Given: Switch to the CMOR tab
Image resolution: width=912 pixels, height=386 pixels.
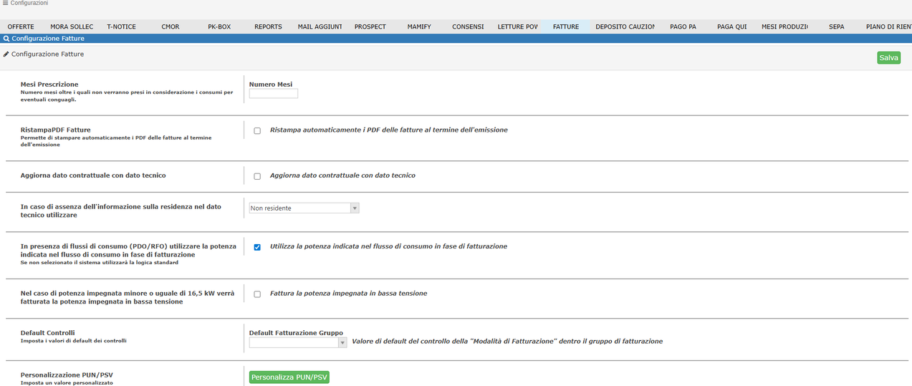Looking at the screenshot, I should point(171,26).
